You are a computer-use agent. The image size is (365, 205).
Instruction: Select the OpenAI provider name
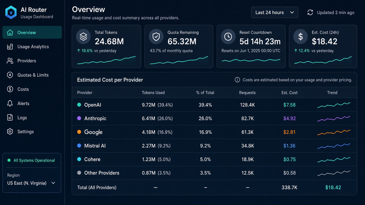(93, 105)
